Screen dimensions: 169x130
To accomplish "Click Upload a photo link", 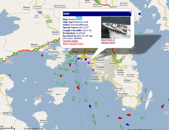I will pos(108,43).
